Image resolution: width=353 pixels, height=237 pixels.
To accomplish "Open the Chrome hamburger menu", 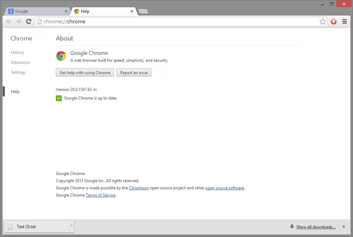I will tap(344, 21).
